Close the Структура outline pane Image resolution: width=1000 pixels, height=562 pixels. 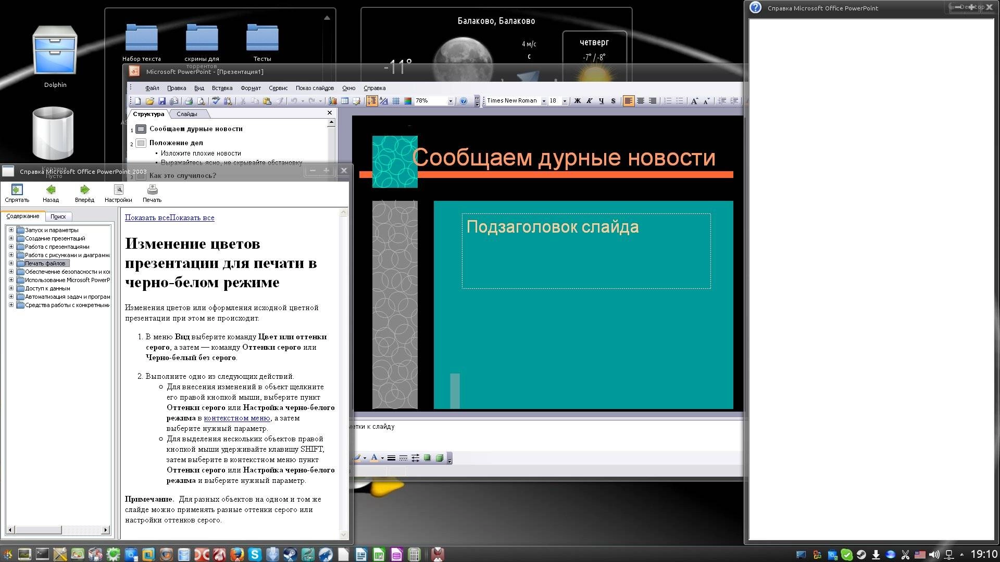[330, 113]
